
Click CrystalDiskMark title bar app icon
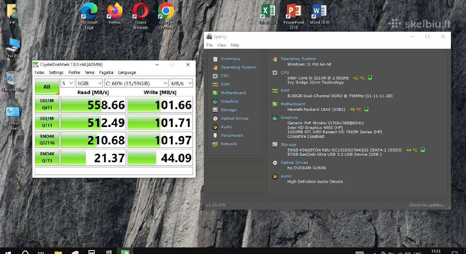37,65
